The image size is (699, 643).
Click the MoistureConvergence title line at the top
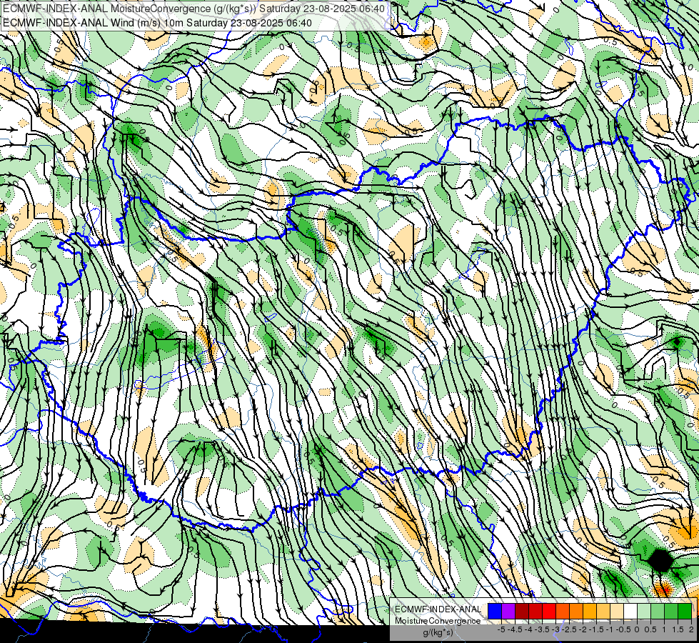point(193,9)
